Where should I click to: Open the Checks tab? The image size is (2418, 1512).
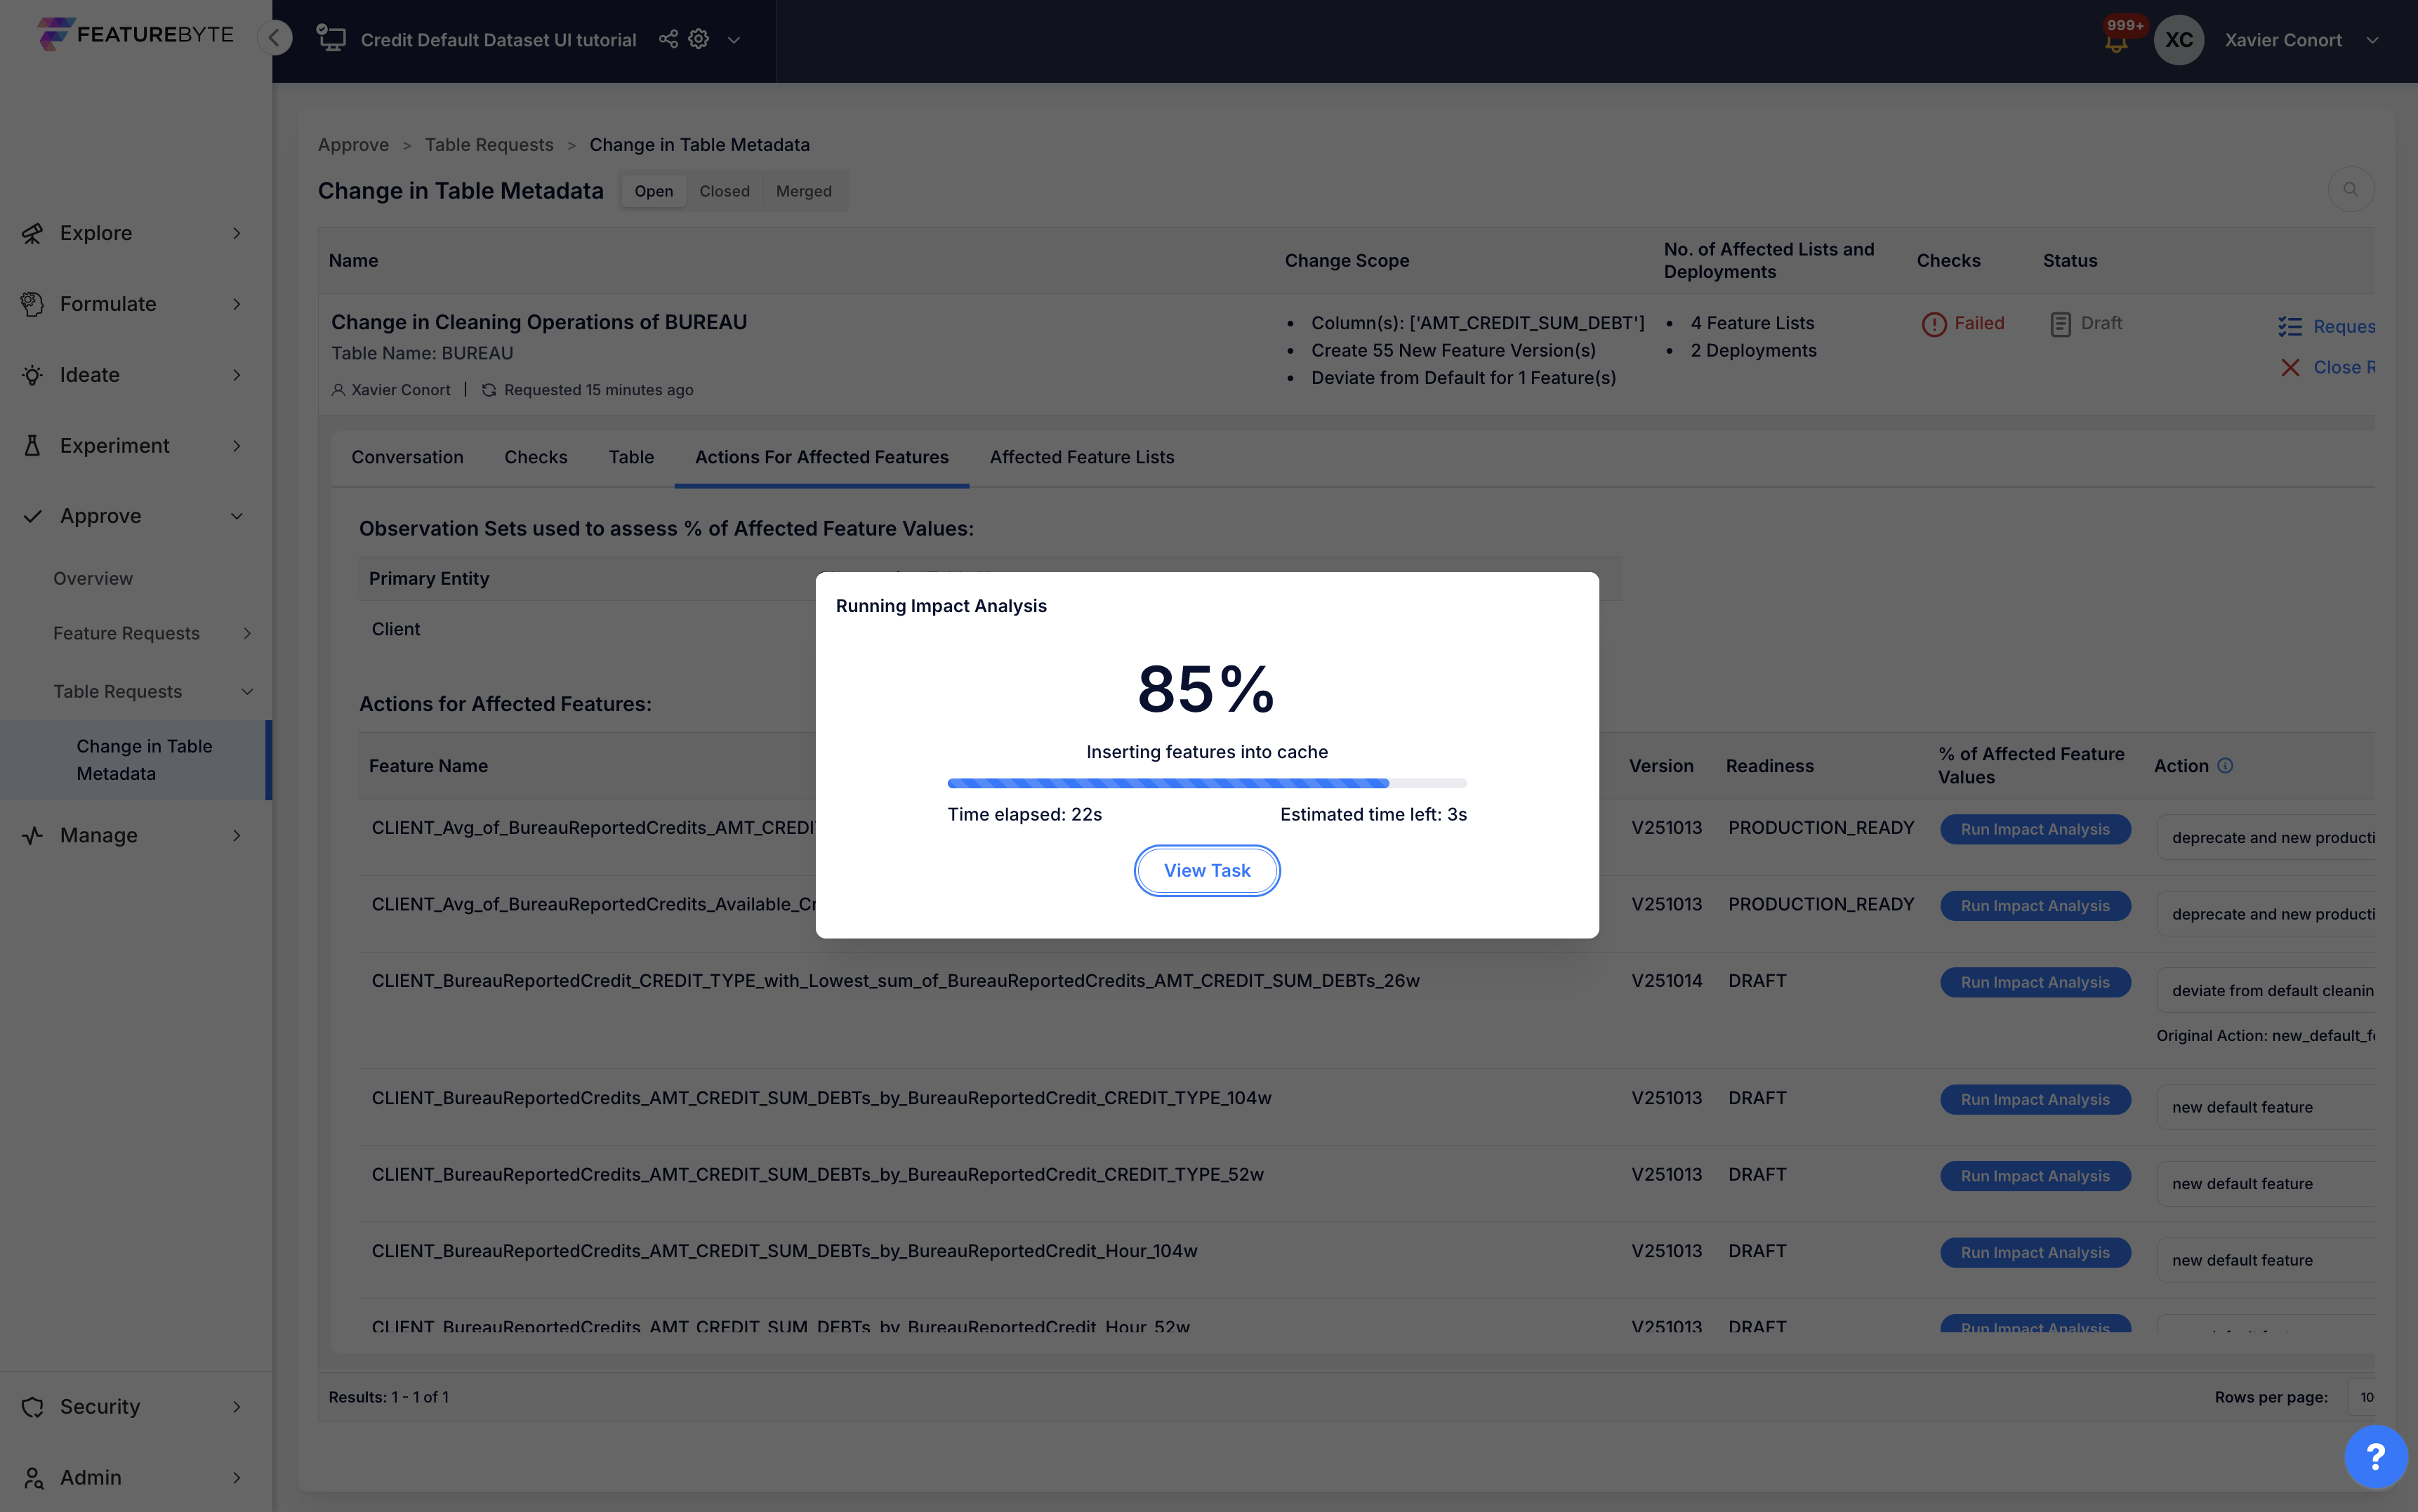pyautogui.click(x=535, y=457)
